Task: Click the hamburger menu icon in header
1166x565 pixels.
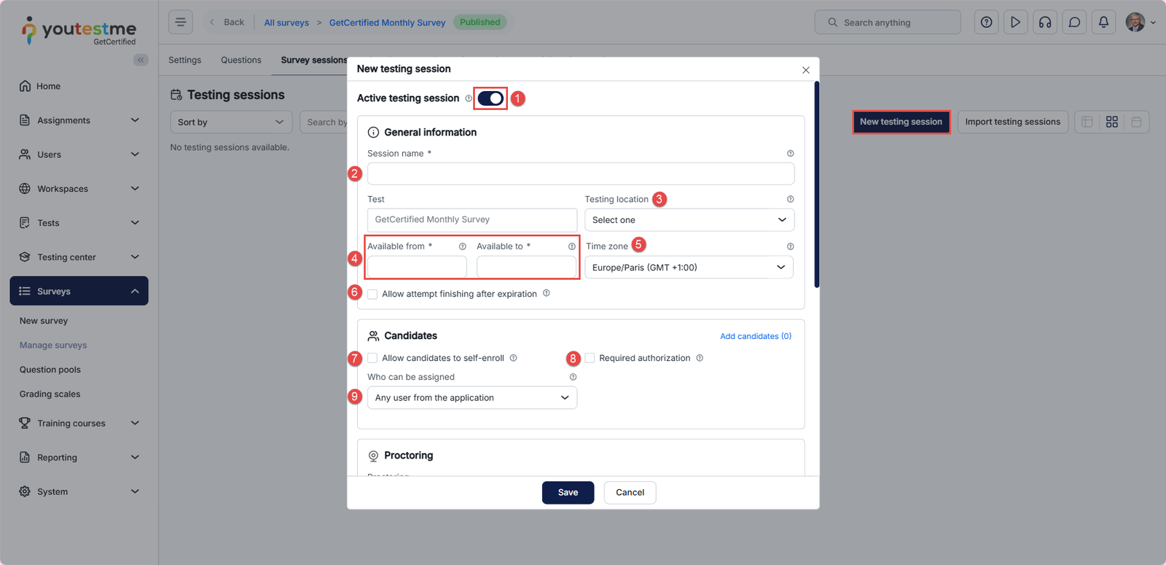Action: 181,22
